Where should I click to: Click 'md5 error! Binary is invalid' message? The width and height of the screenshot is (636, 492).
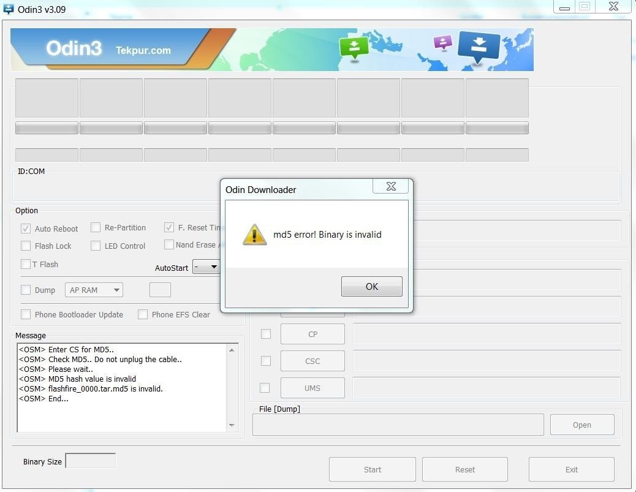pos(327,235)
